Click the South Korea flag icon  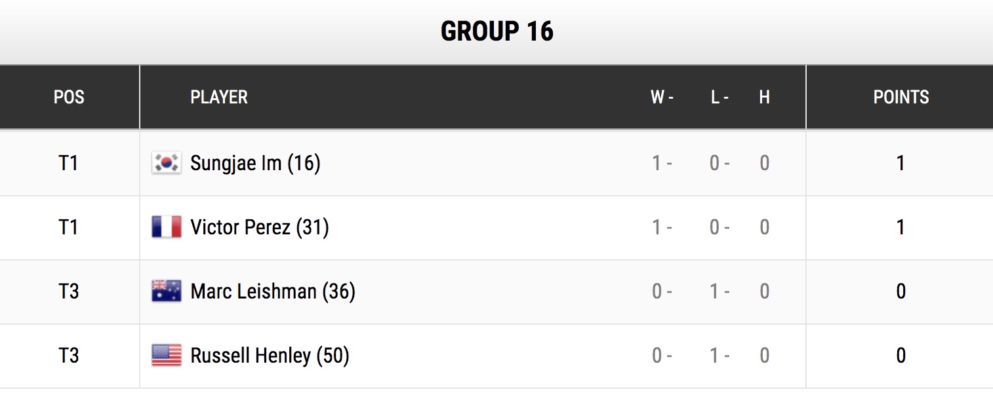[x=167, y=162]
